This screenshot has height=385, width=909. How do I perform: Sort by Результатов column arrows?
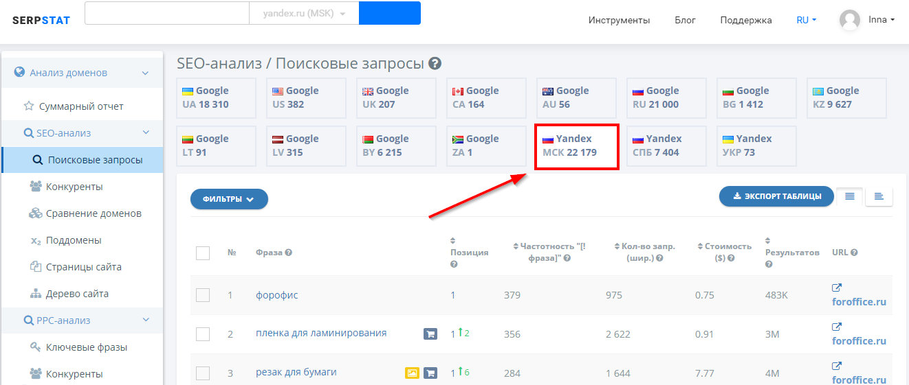pos(768,241)
